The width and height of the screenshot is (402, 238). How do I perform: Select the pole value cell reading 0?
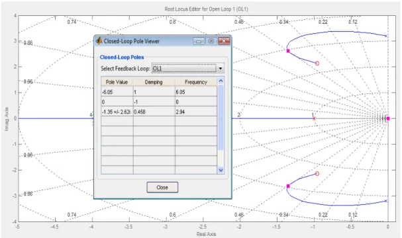pyautogui.click(x=117, y=102)
